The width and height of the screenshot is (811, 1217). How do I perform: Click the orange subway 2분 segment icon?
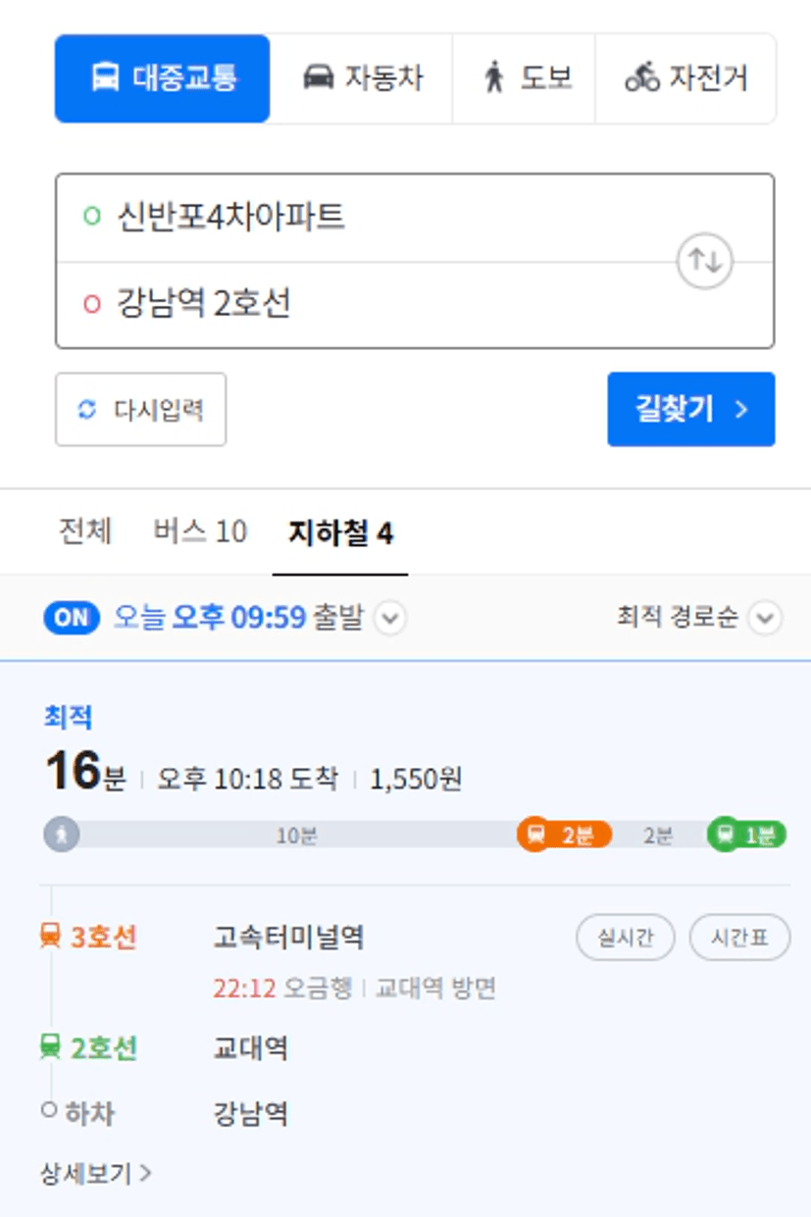click(x=536, y=835)
